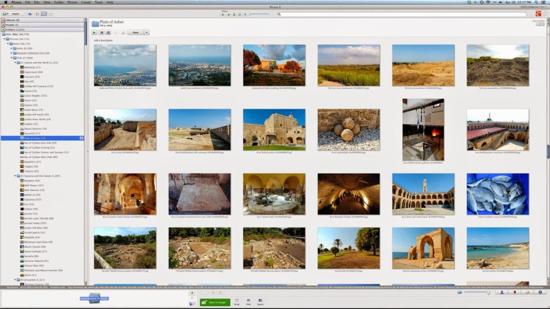Open the Create menu in menu bar
The width and height of the screenshot is (550, 309).
click(86, 3)
